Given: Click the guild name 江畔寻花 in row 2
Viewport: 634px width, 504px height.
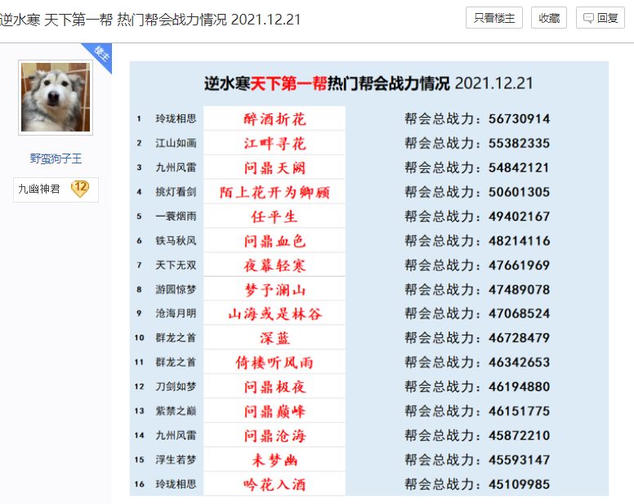Looking at the screenshot, I should coord(275,144).
